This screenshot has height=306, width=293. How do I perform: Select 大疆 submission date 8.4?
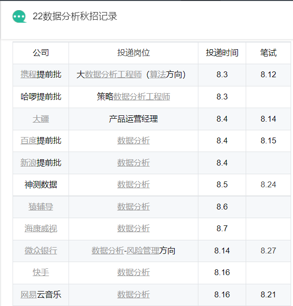(222, 119)
